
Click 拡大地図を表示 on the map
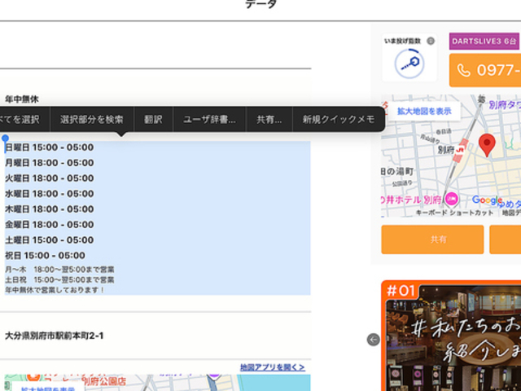click(x=424, y=111)
